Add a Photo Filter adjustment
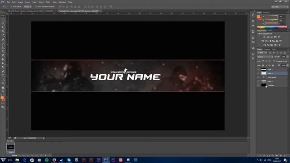 click(273, 41)
